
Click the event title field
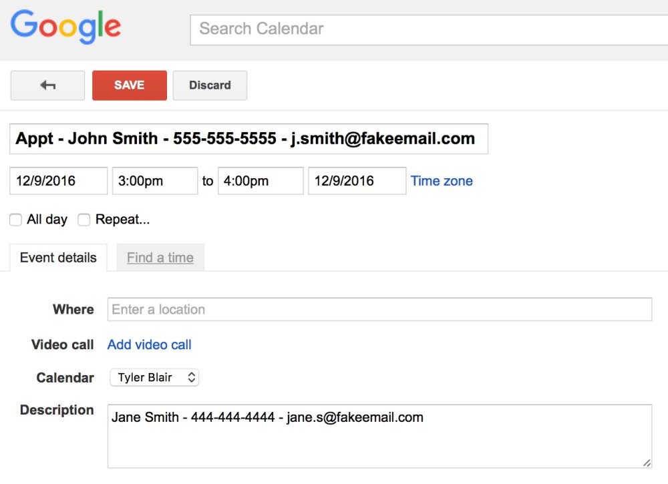(248, 139)
